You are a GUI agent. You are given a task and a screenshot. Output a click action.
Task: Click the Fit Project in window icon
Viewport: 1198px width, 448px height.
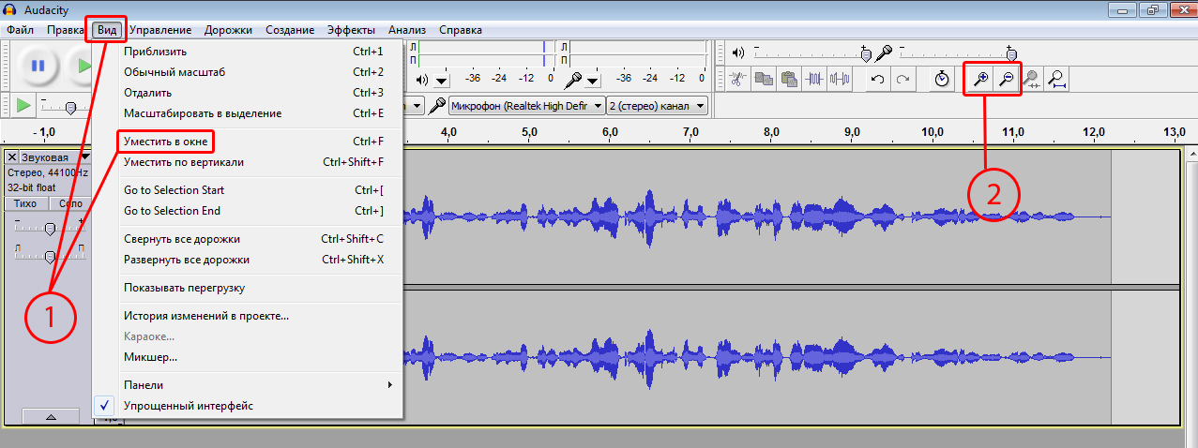click(x=1057, y=80)
